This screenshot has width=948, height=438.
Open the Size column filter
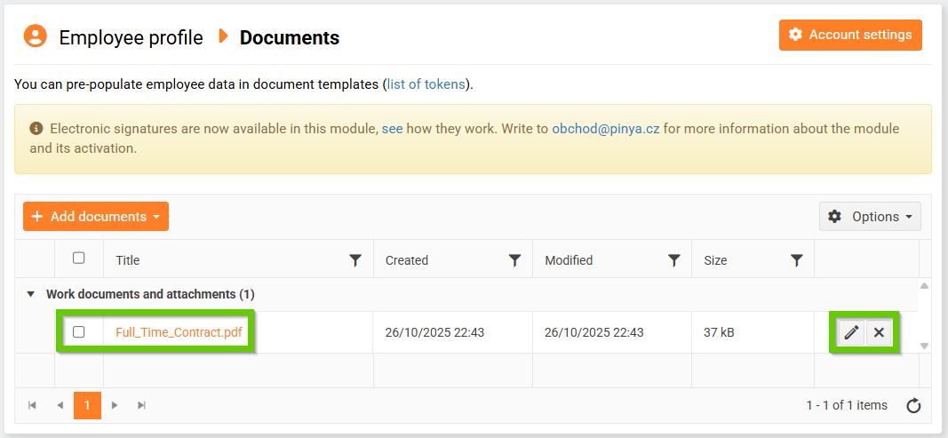pos(797,260)
